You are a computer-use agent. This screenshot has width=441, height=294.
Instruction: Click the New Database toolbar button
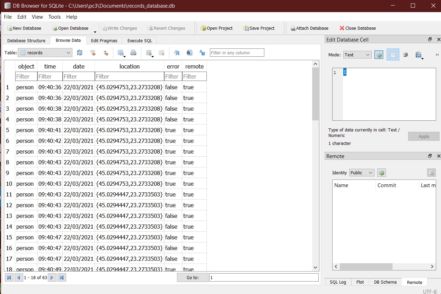24,28
